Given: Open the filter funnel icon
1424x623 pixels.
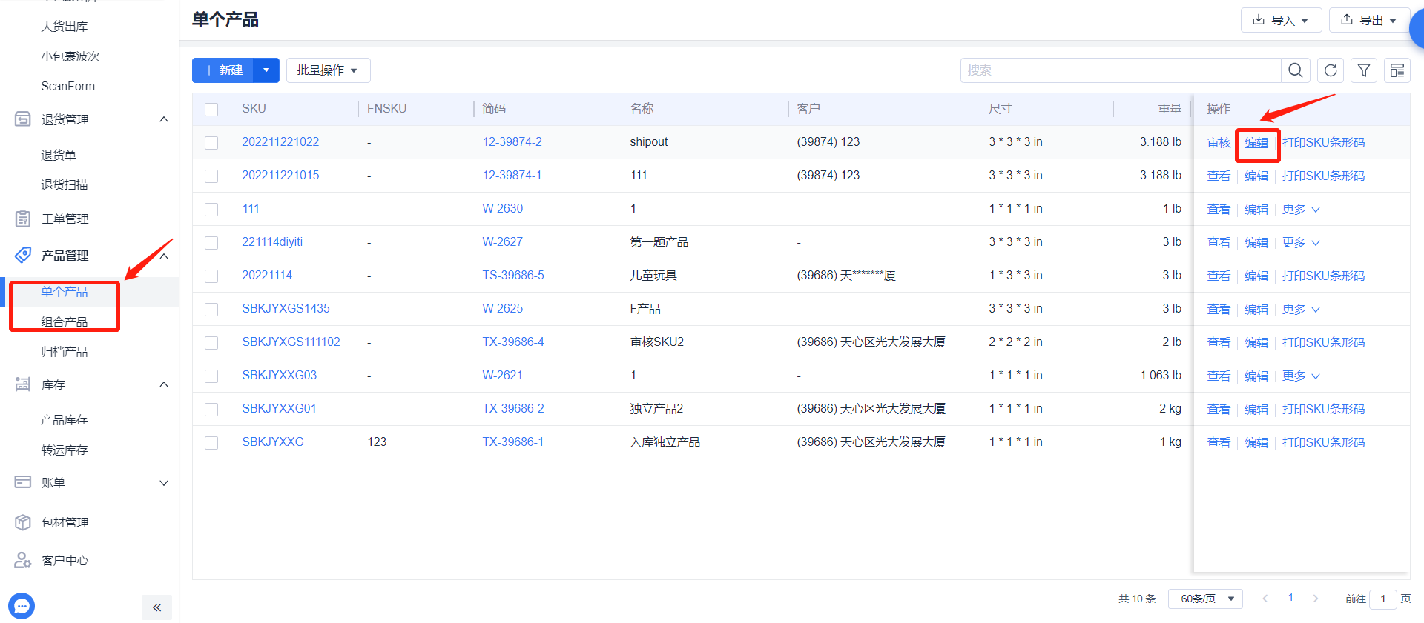Looking at the screenshot, I should (1364, 70).
